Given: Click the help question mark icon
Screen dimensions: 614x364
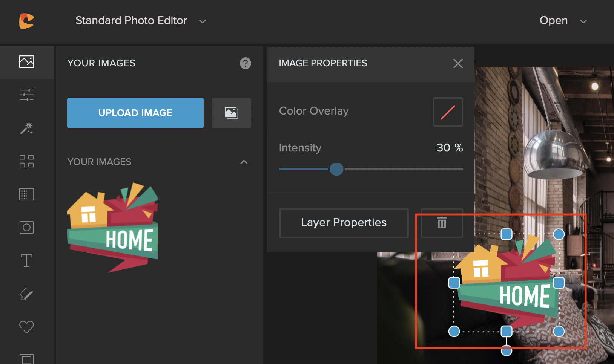Looking at the screenshot, I should (x=246, y=63).
